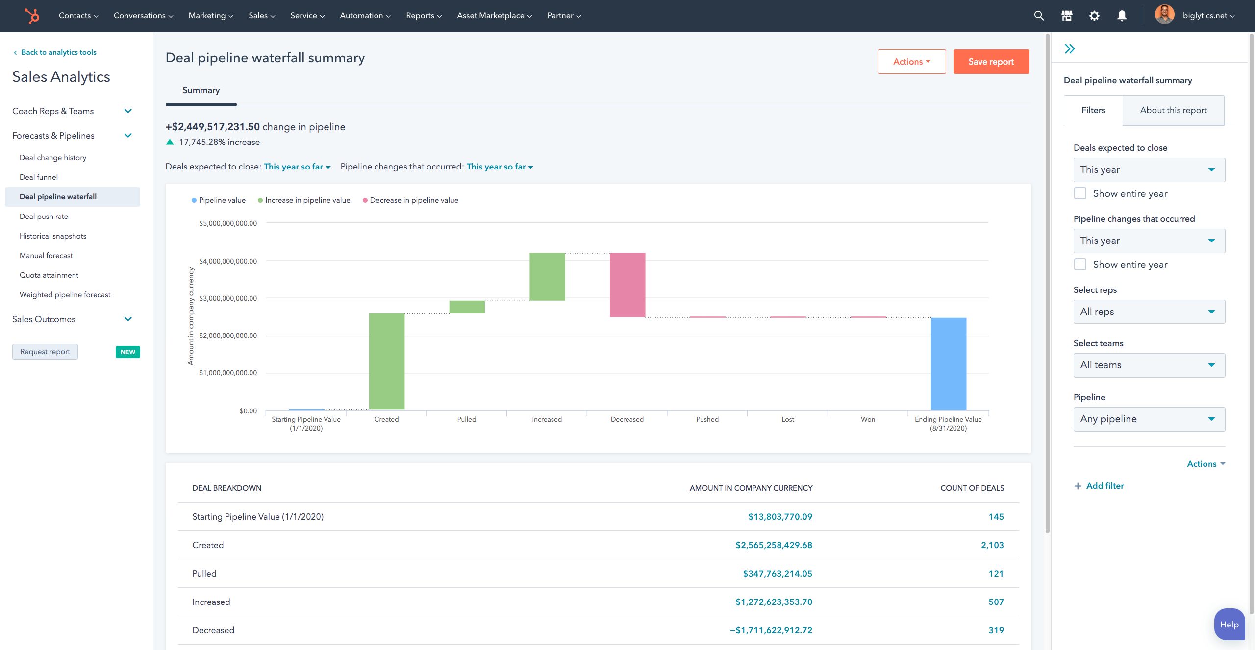Open the Select reps All reps dropdown

point(1149,312)
